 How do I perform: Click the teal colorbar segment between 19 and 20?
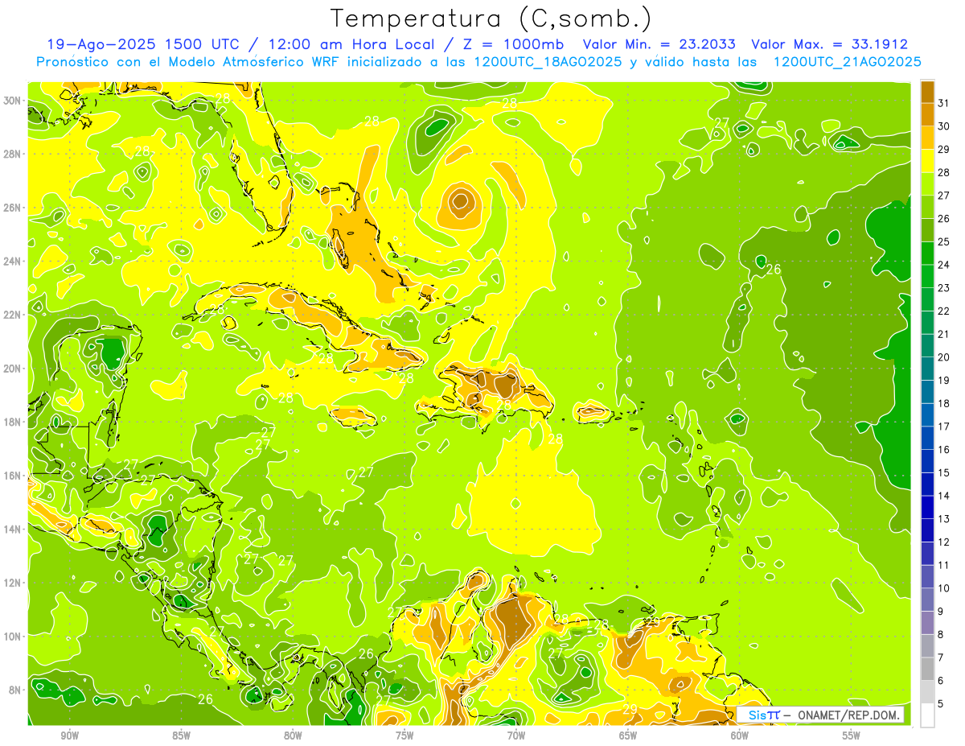coord(927,369)
